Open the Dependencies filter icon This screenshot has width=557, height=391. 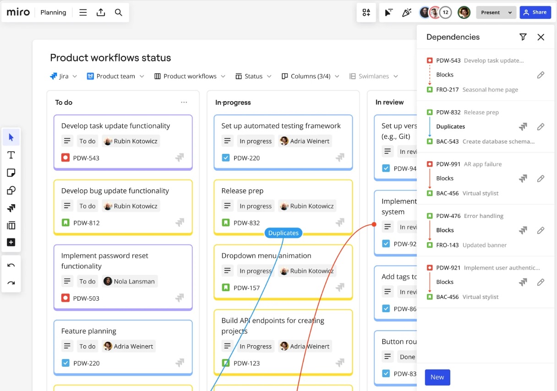pos(523,37)
